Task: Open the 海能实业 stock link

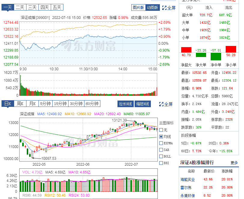Action: tap(188, 179)
